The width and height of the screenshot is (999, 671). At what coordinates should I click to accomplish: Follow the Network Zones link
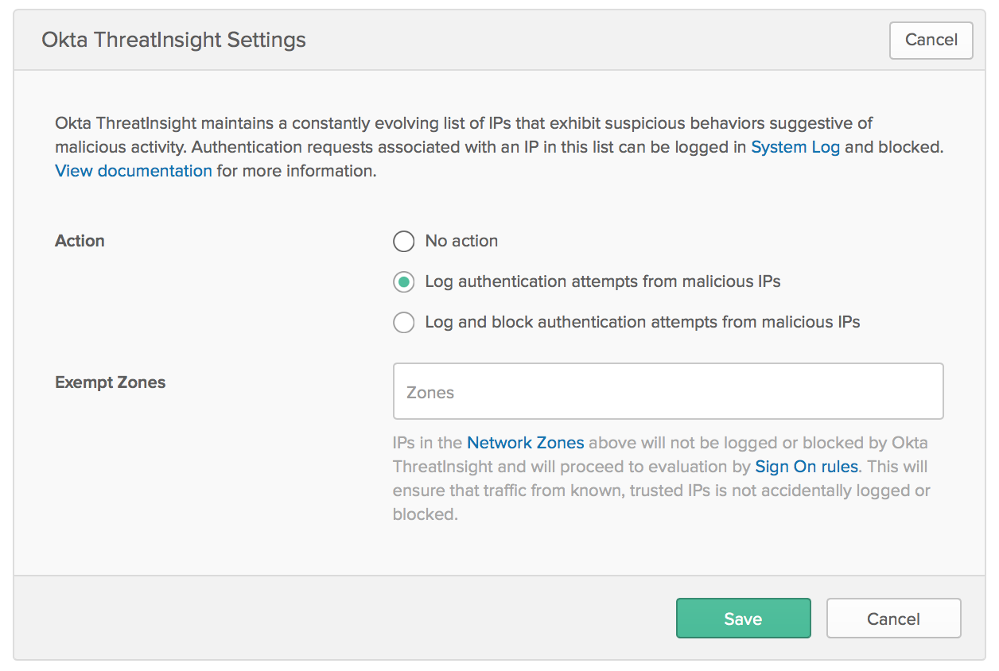pyautogui.click(x=525, y=443)
